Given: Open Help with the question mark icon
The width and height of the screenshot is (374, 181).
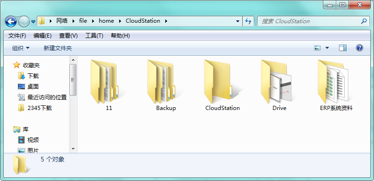Looking at the screenshot, I should 360,48.
